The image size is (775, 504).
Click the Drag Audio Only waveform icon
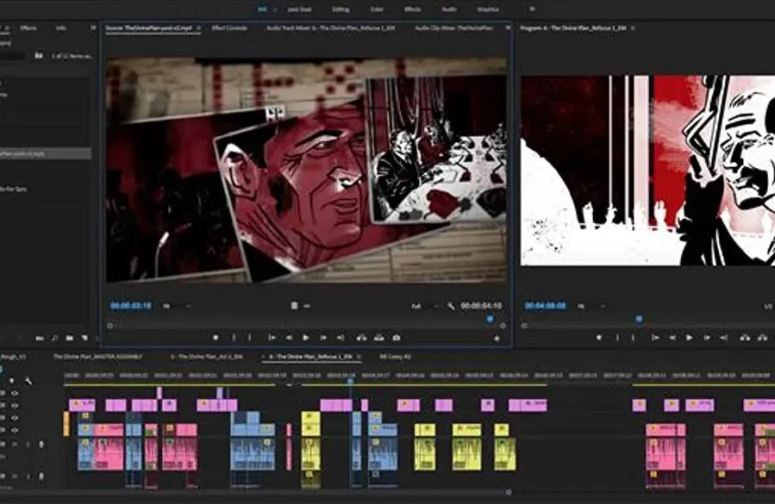(307, 306)
